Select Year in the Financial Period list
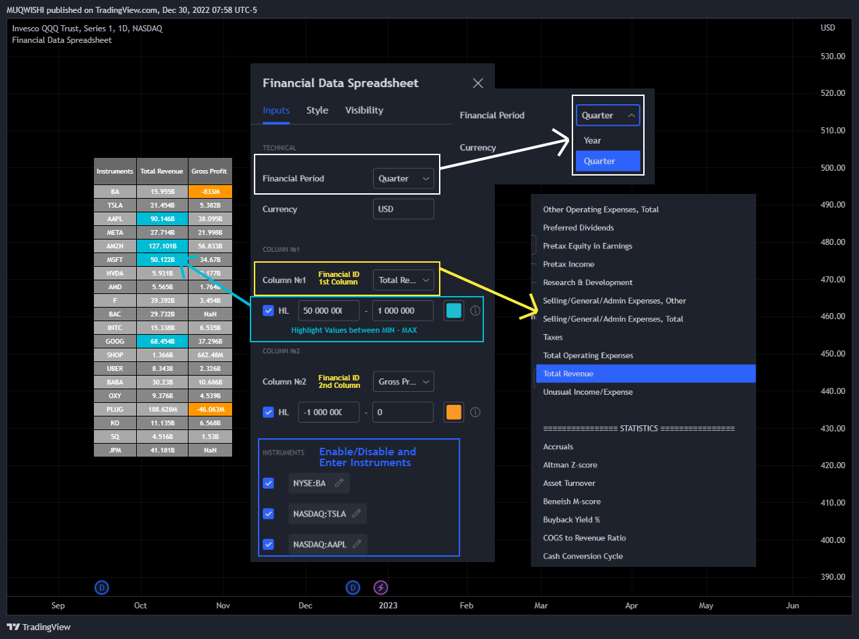Image resolution: width=859 pixels, height=639 pixels. tap(608, 140)
